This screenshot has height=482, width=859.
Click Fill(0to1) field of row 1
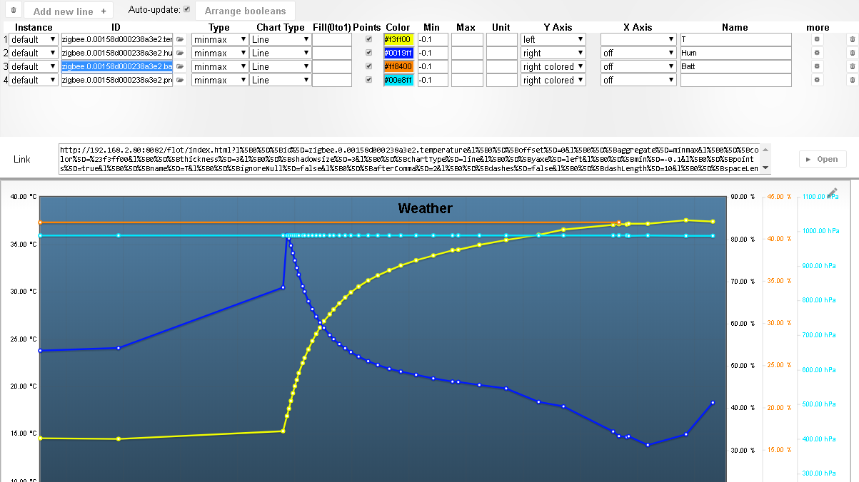click(332, 39)
